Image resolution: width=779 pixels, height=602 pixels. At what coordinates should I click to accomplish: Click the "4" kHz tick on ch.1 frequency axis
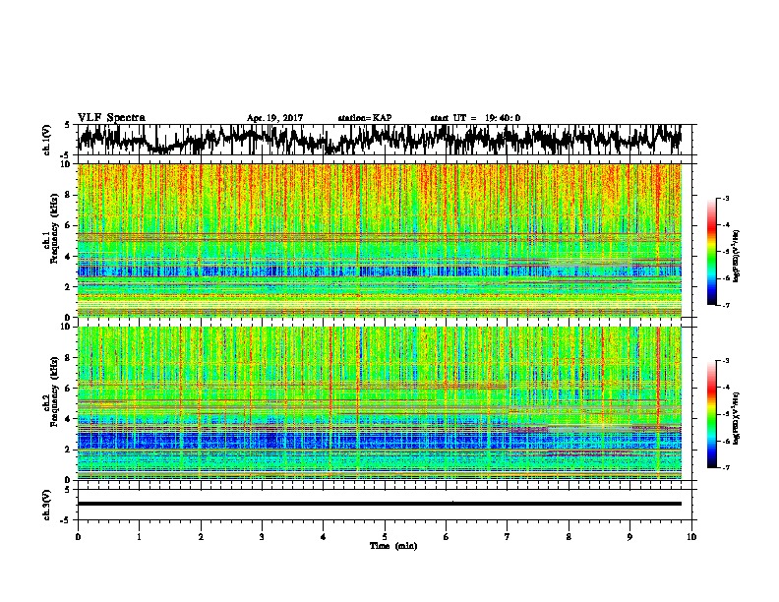[x=68, y=257]
